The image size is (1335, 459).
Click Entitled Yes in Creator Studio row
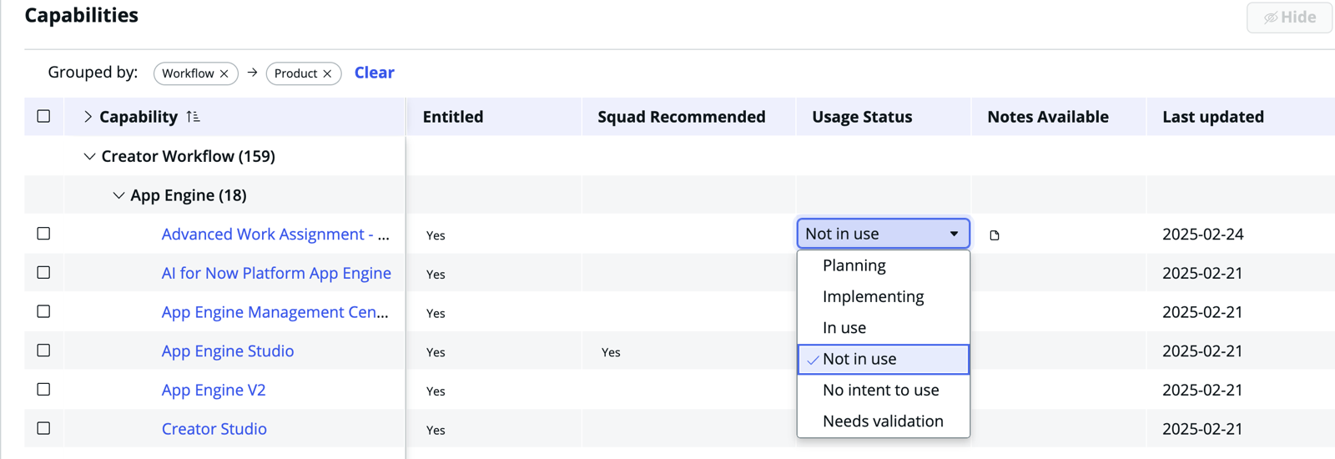click(x=436, y=430)
